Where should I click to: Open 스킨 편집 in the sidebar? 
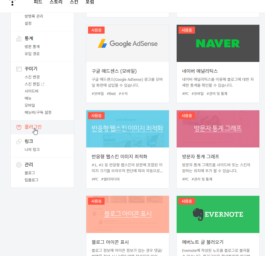pos(32,84)
